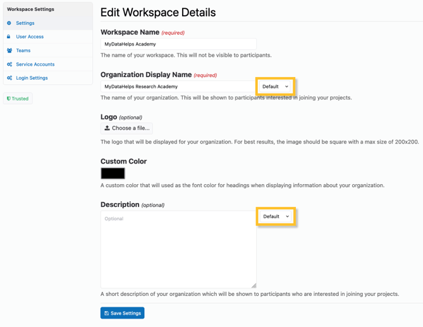Open Default dropdown next to Organization Display Name
The height and width of the screenshot is (327, 423).
click(x=275, y=87)
